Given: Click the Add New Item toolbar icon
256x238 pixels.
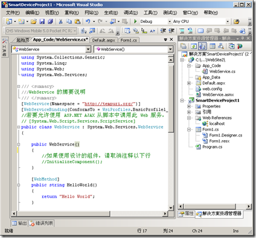Looking at the screenshot, I should tap(21, 21).
